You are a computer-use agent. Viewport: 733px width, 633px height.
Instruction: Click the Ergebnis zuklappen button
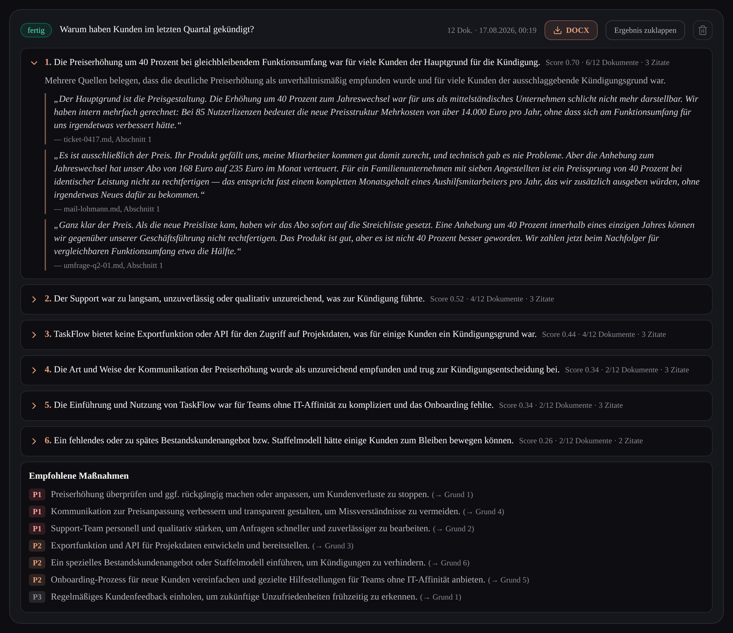(x=645, y=30)
